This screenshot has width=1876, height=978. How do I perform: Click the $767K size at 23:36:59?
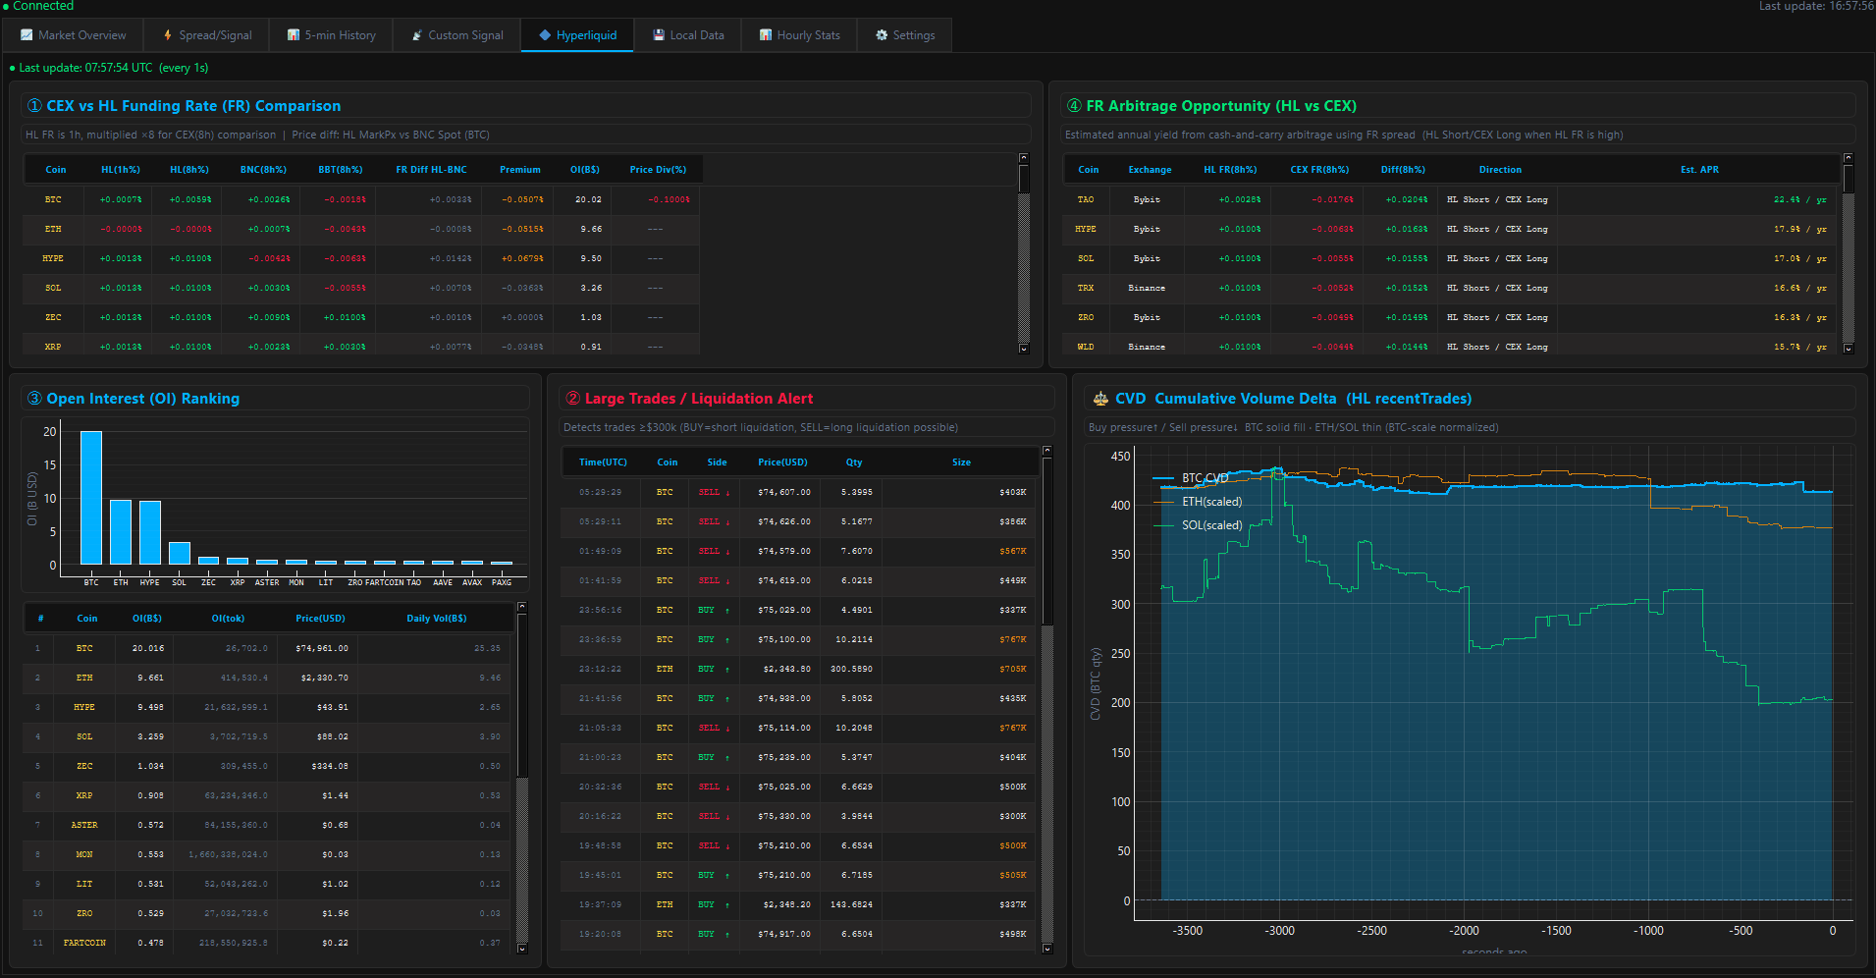click(x=1013, y=639)
